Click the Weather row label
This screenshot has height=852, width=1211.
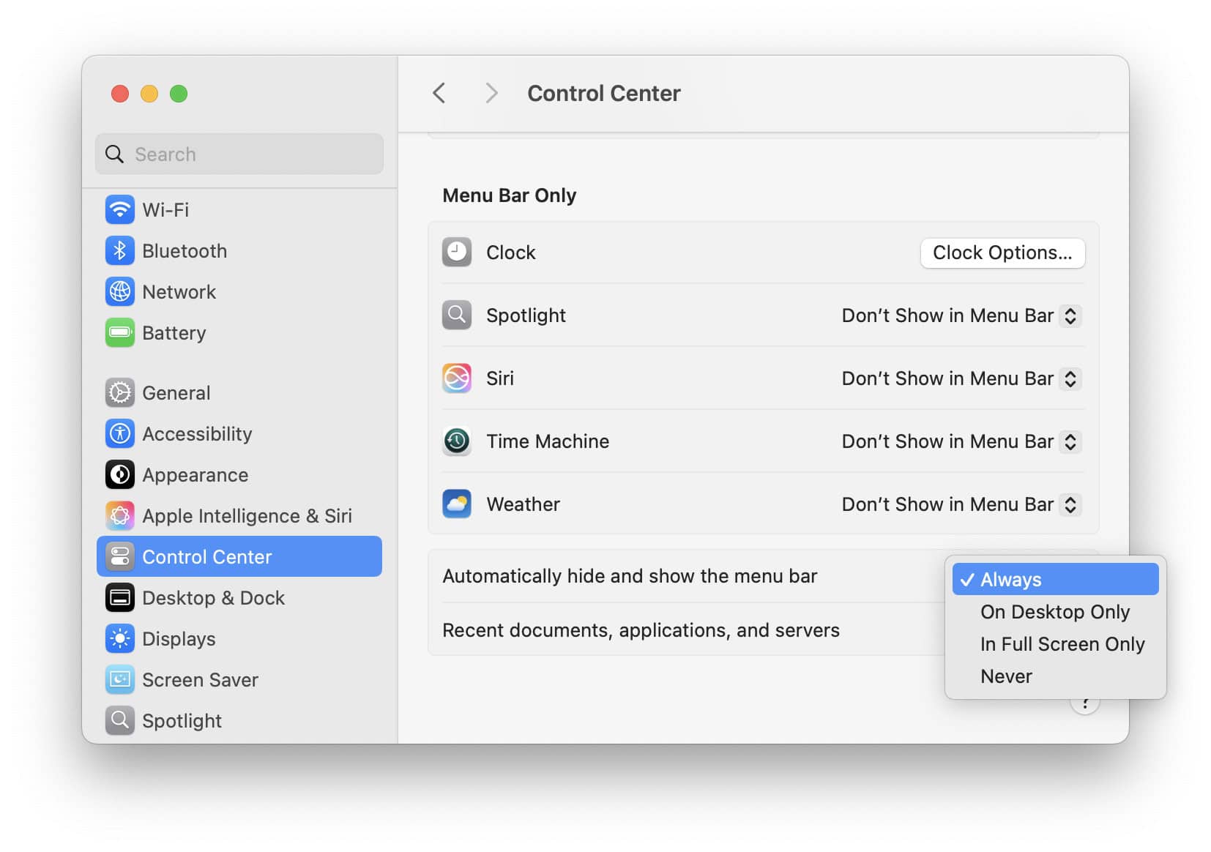523,504
